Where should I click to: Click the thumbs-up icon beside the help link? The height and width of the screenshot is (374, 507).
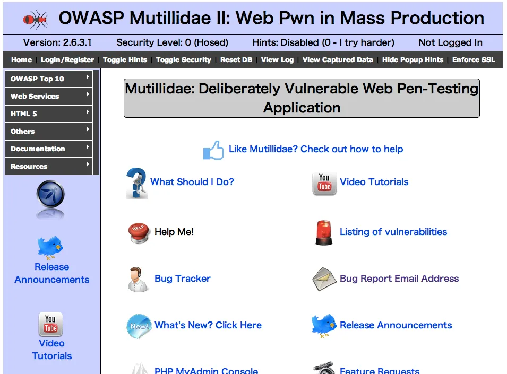click(212, 150)
